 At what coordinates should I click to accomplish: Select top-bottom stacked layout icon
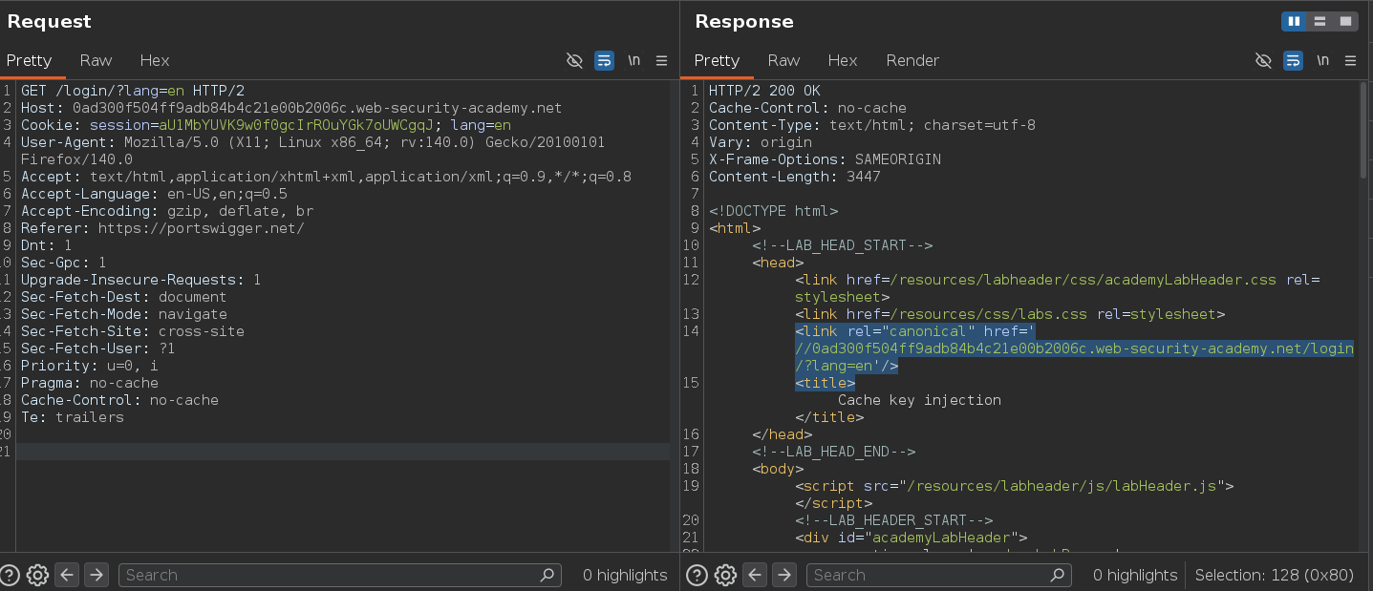pyautogui.click(x=1319, y=21)
